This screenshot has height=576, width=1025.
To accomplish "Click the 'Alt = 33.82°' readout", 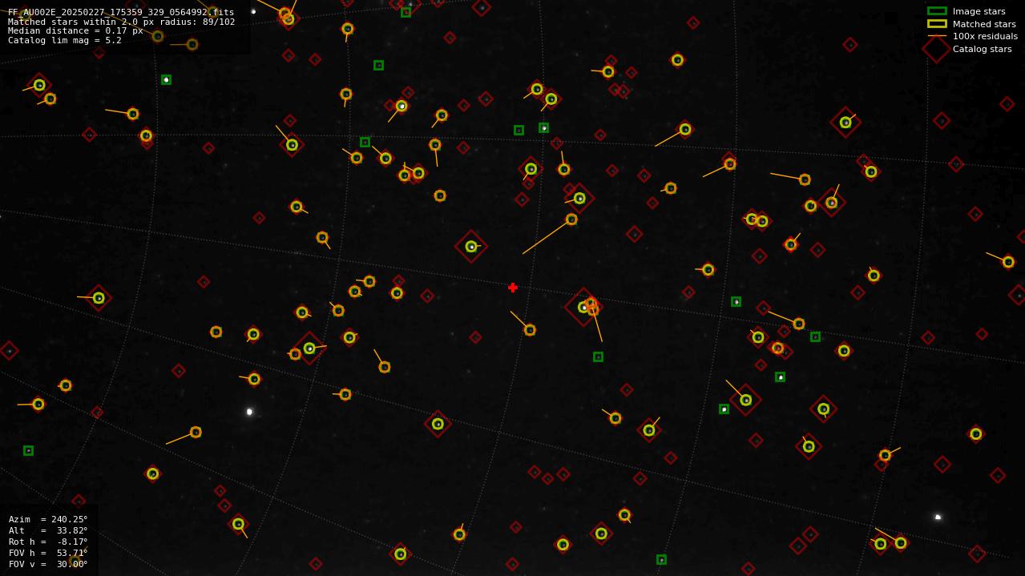I will (48, 530).
